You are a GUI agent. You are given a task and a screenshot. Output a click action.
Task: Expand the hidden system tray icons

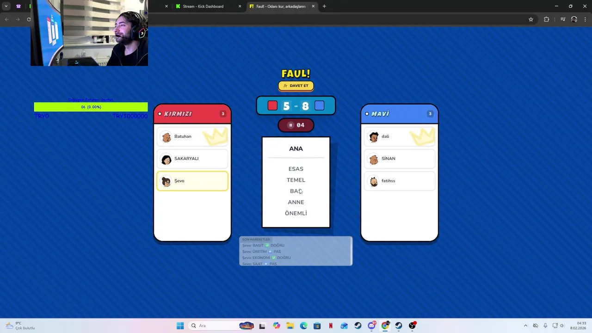tap(525, 326)
